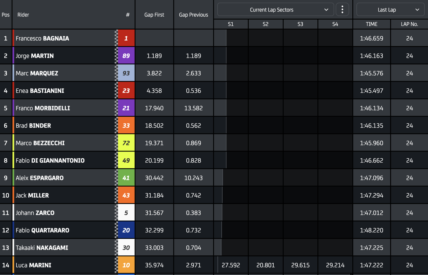Image resolution: width=428 pixels, height=275 pixels.
Task: Click Gap Previous value 10.243
Action: (194, 178)
